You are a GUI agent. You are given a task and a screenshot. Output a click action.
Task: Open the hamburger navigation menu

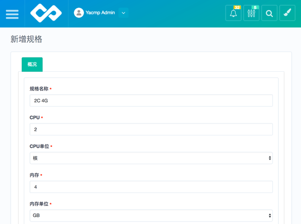[x=12, y=14]
